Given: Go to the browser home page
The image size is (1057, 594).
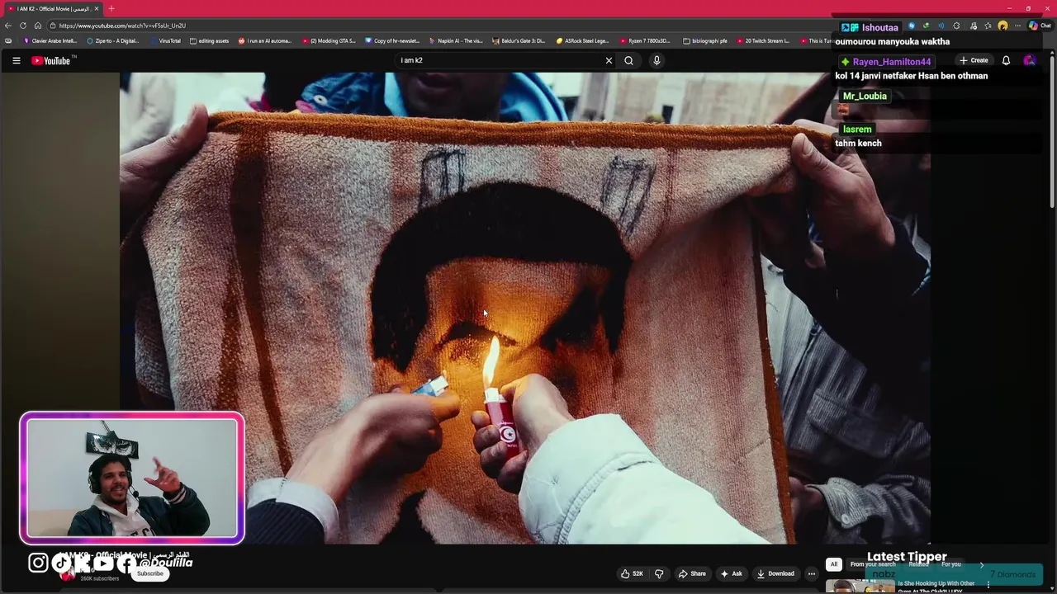Looking at the screenshot, I should 38,26.
